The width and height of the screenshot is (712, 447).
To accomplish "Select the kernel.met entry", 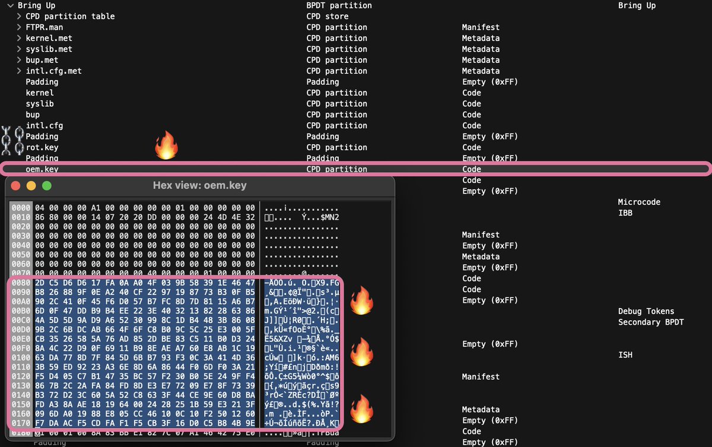I will pos(49,38).
